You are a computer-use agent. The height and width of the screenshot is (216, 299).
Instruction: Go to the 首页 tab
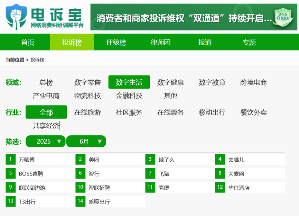[28, 42]
